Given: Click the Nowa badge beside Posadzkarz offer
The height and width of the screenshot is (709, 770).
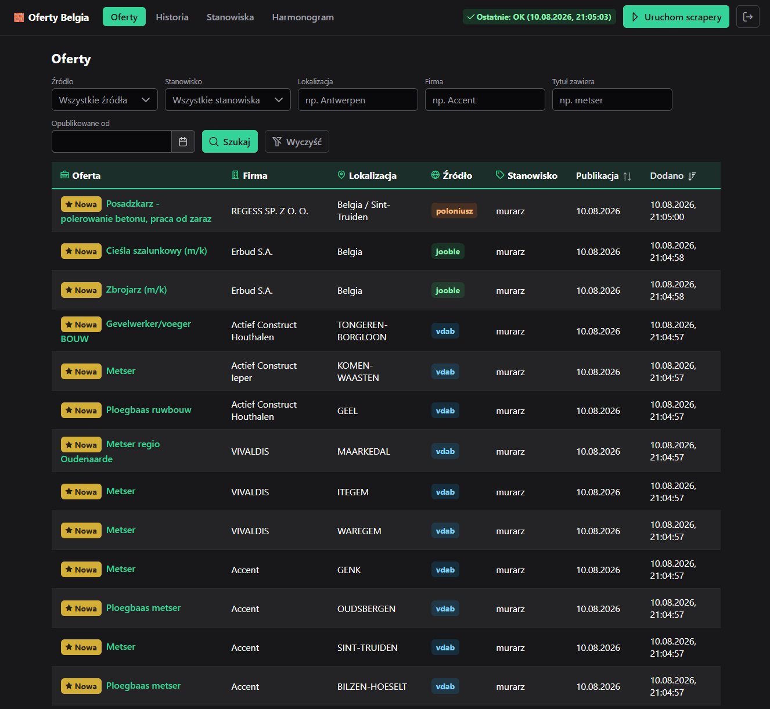Looking at the screenshot, I should coord(81,204).
